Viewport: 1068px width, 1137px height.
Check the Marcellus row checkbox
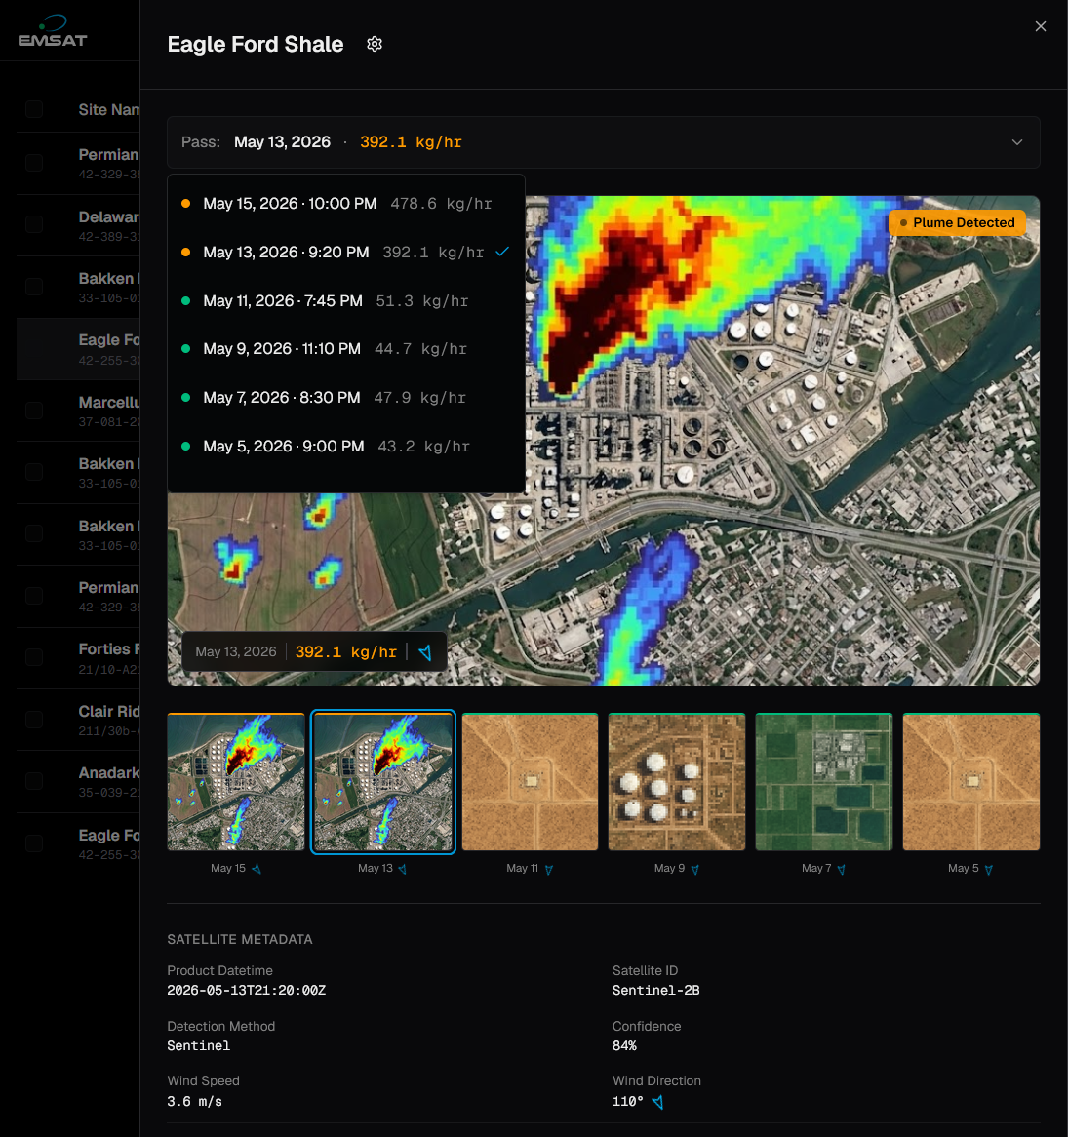tap(34, 411)
